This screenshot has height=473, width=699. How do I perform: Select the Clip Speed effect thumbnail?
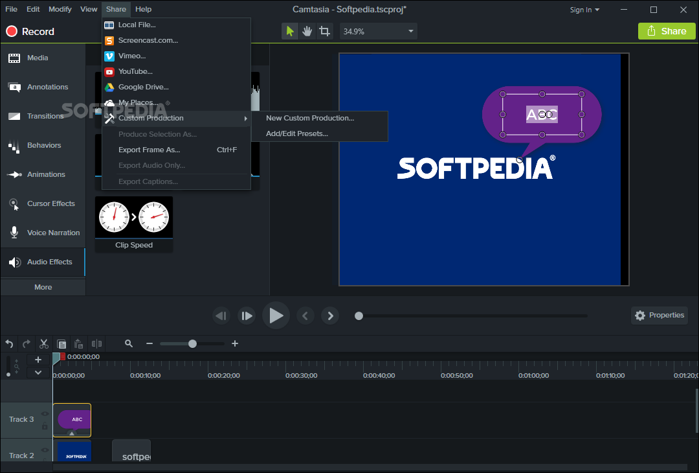(x=134, y=224)
